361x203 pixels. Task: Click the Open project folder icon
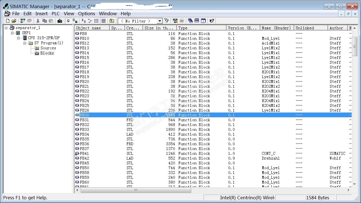point(14,21)
